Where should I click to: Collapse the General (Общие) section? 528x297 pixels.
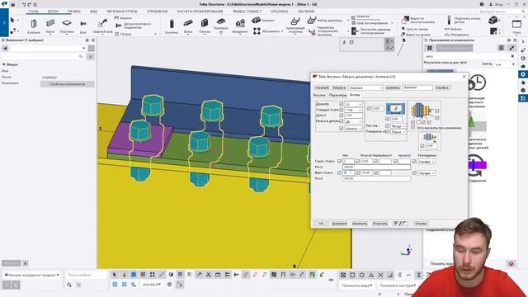3,64
